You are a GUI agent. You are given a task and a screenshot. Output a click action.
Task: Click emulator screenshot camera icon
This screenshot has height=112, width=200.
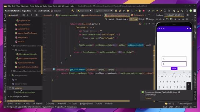click(187, 19)
